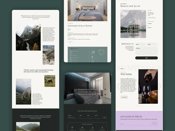This screenshot has height=131, width=175.
Task: Open the arrival date field in room search
Action: point(73,117)
